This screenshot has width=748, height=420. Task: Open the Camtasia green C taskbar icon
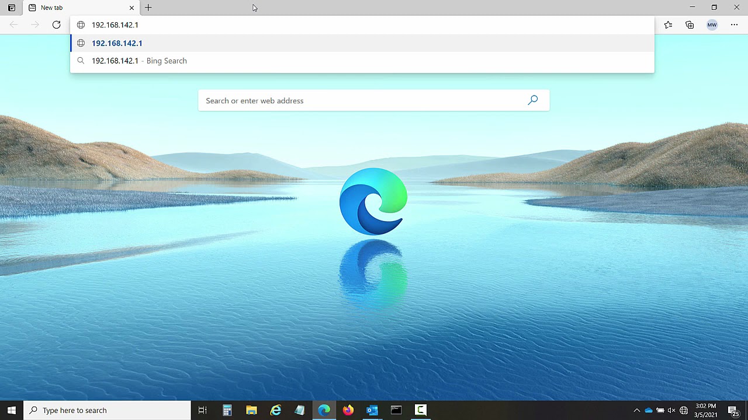click(421, 410)
